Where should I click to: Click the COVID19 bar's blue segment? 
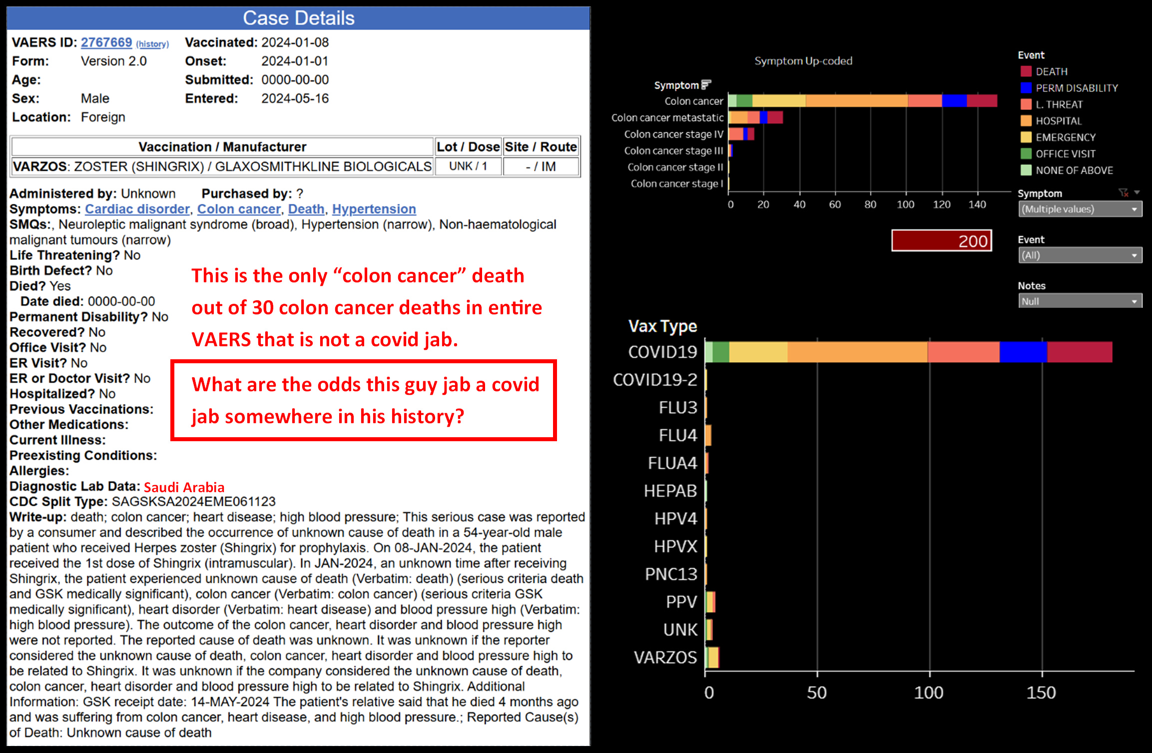[1023, 352]
